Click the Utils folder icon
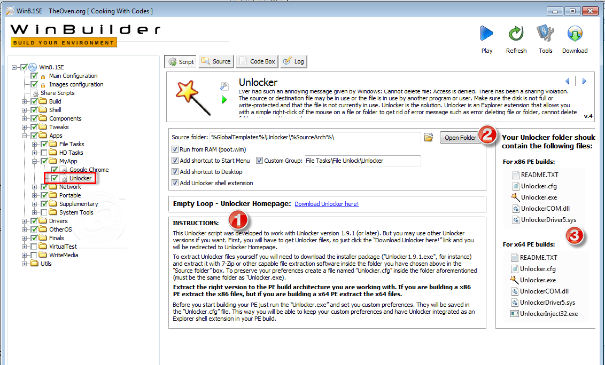605x365 pixels. coord(34,264)
